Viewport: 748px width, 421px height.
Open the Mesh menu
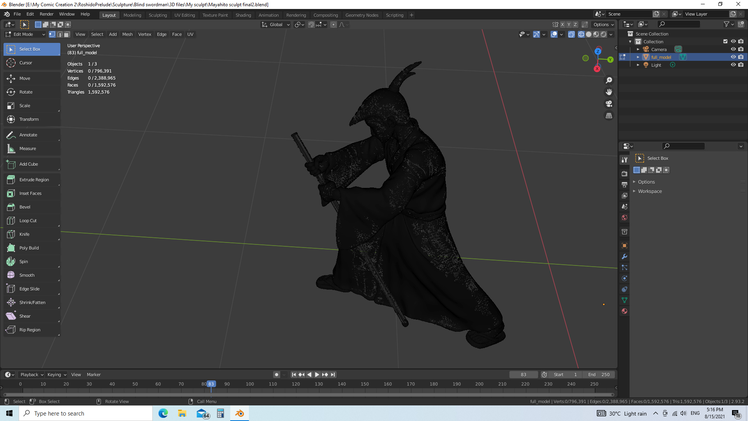127,34
